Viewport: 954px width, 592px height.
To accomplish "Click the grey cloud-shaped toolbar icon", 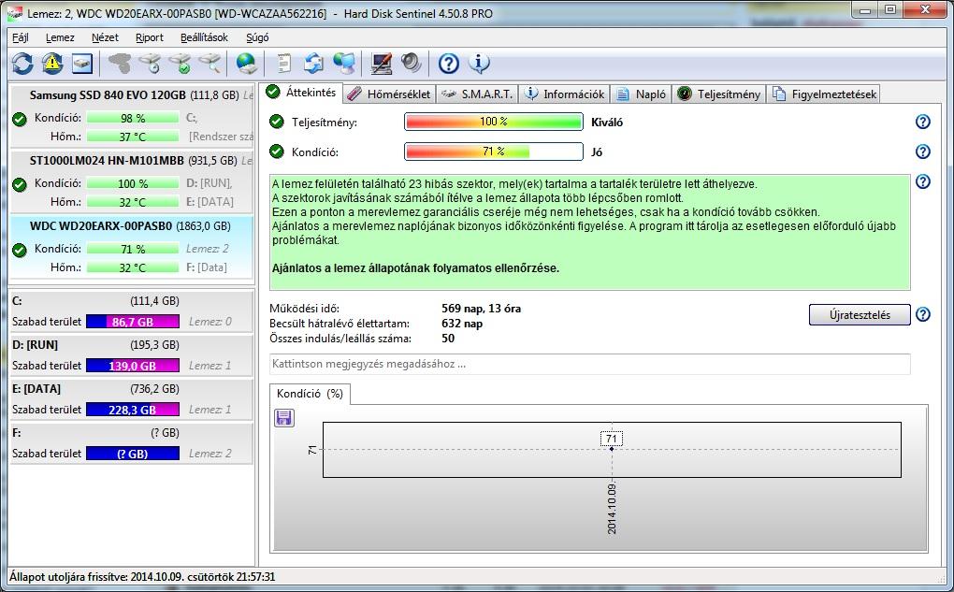I will (120, 64).
